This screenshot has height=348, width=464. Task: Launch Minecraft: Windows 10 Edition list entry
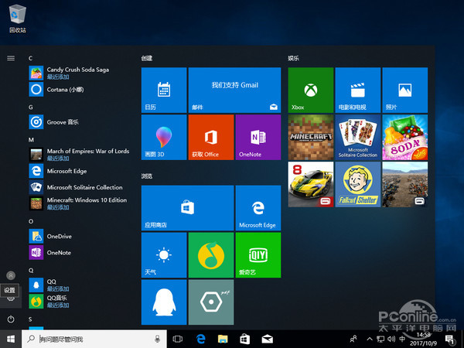(79, 203)
